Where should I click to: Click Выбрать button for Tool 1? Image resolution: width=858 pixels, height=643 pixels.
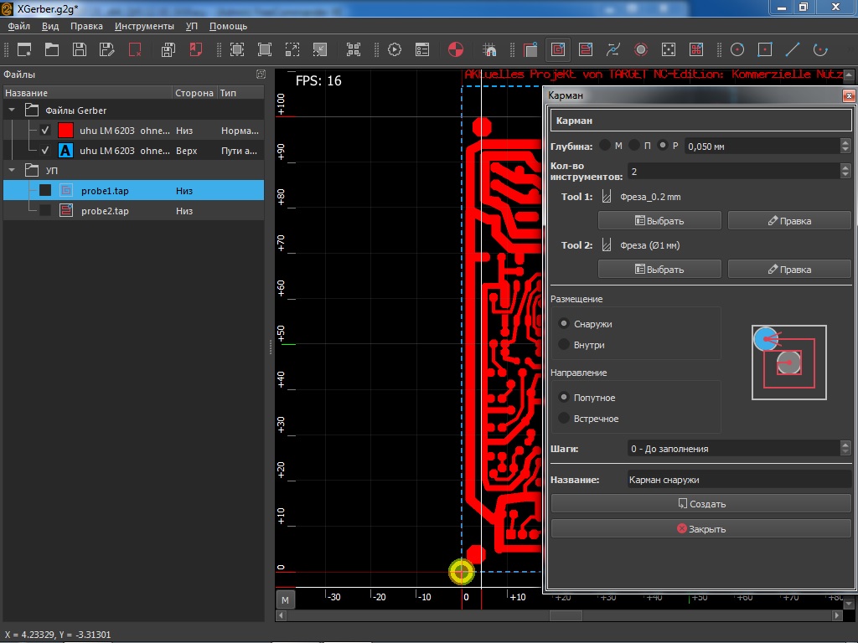[659, 220]
